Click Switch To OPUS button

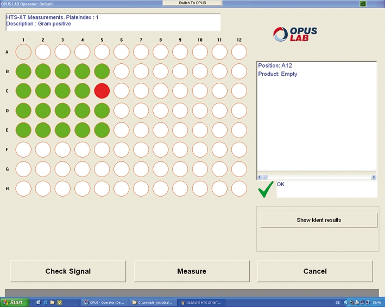coord(192,3)
